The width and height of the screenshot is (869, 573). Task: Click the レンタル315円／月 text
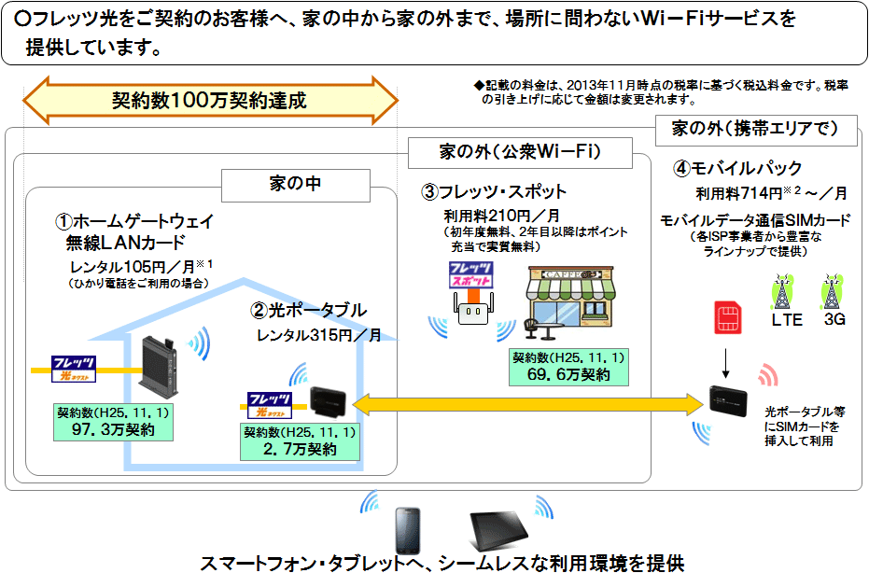coord(318,335)
